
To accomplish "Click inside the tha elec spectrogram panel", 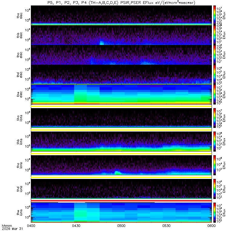I will pos(121,15).
